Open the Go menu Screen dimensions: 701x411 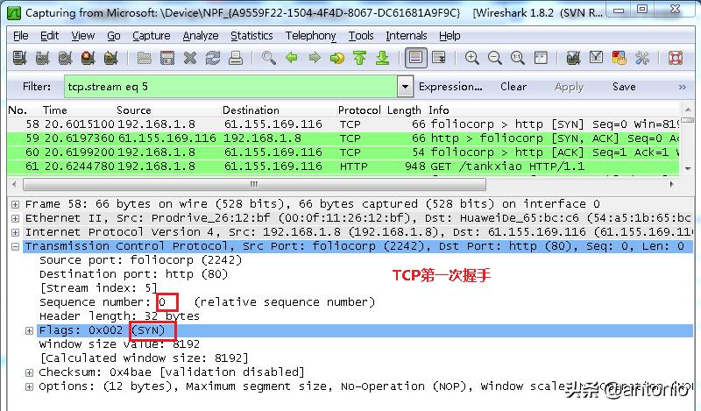point(114,35)
